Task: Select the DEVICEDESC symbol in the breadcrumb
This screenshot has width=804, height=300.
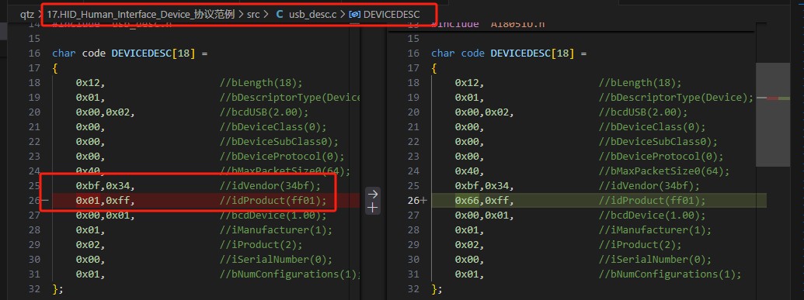Action: point(392,14)
